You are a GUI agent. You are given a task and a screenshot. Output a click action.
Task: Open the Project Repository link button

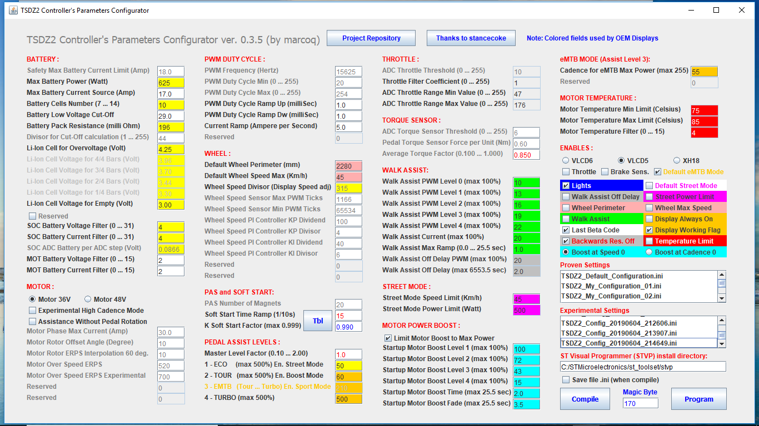pos(371,38)
